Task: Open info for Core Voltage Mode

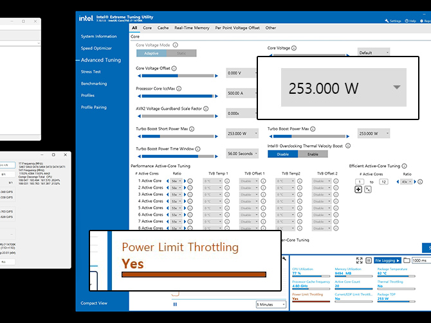Action: [175, 45]
